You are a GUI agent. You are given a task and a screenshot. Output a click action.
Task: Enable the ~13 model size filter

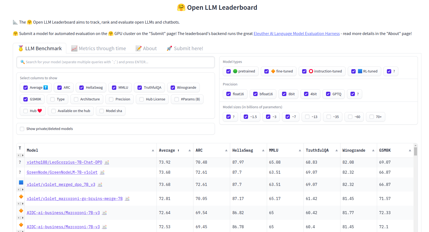tap(307, 117)
